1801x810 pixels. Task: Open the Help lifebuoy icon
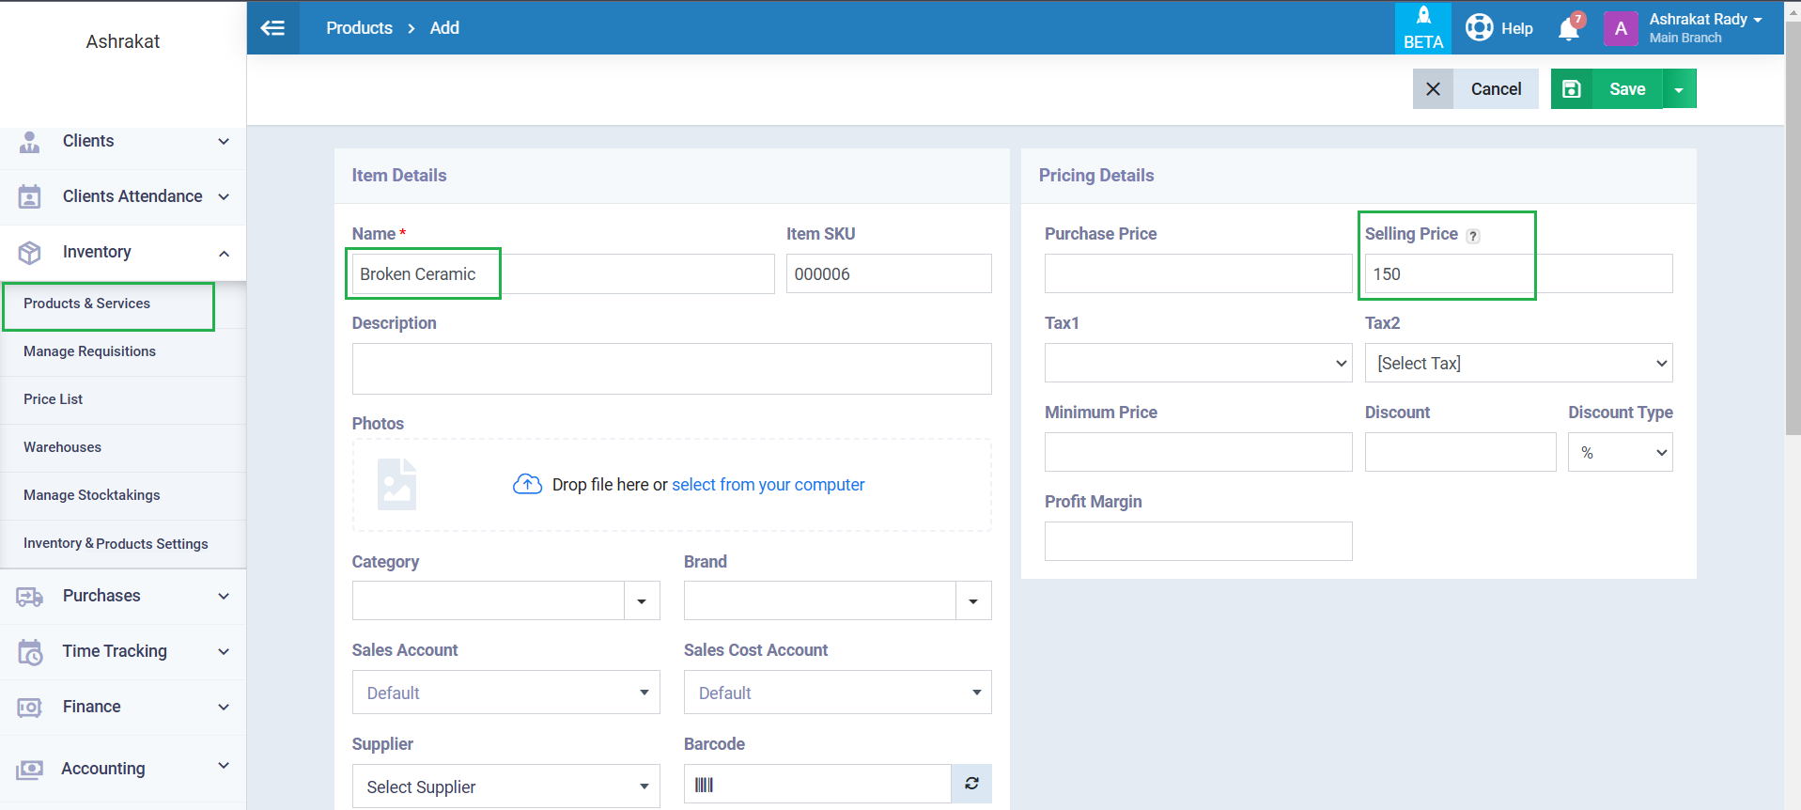(1480, 28)
